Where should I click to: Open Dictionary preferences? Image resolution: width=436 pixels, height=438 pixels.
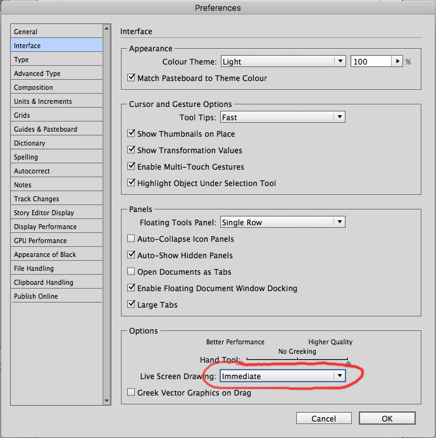(57, 143)
